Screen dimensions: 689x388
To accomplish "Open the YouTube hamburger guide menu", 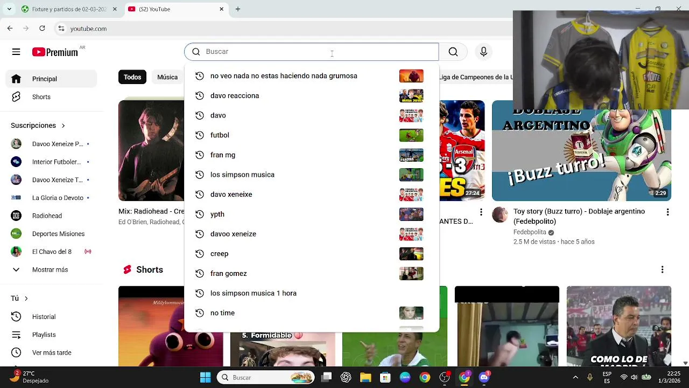I will [16, 52].
